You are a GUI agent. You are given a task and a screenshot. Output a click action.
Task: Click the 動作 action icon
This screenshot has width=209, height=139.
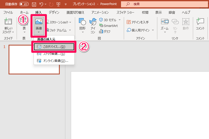186,22
